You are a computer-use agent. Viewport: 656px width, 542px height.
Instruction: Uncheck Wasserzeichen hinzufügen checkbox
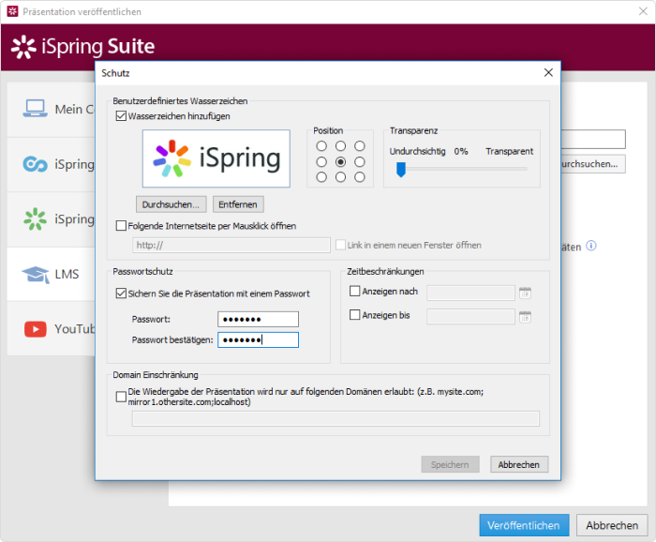click(x=121, y=116)
